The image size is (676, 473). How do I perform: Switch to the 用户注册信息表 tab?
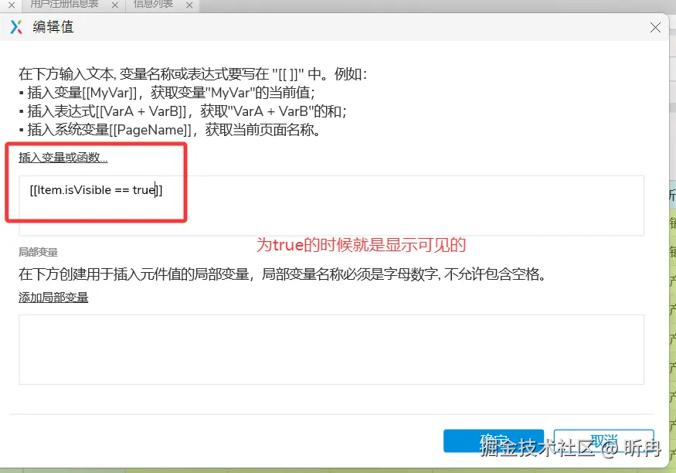(64, 4)
